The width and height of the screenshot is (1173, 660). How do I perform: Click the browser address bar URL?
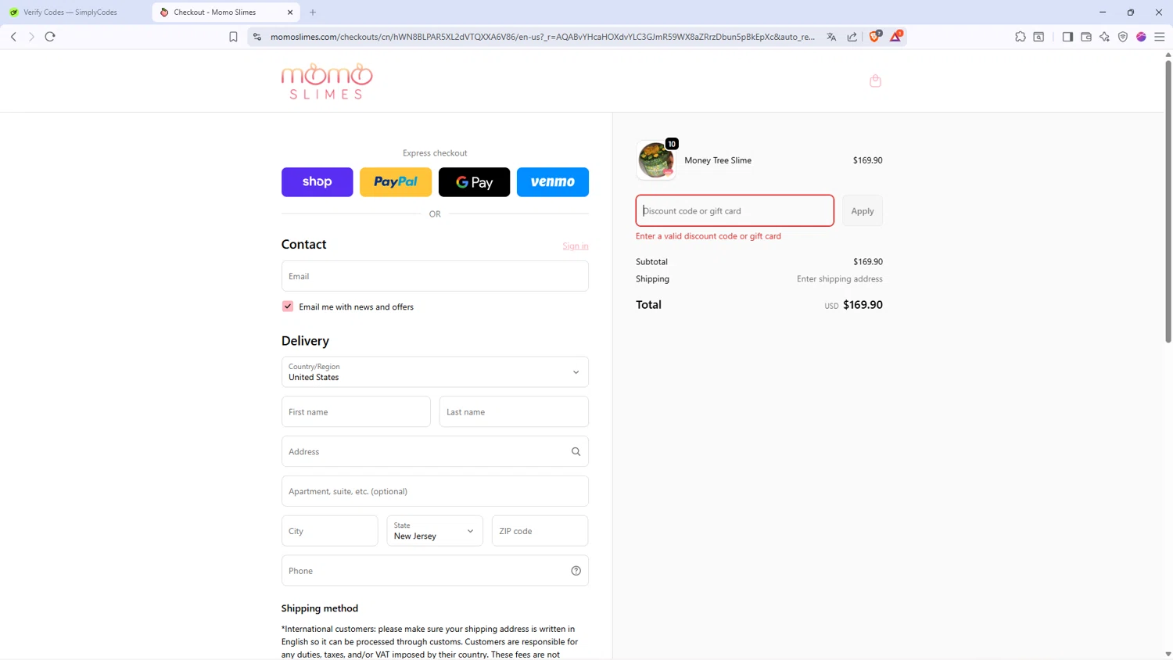click(x=543, y=37)
